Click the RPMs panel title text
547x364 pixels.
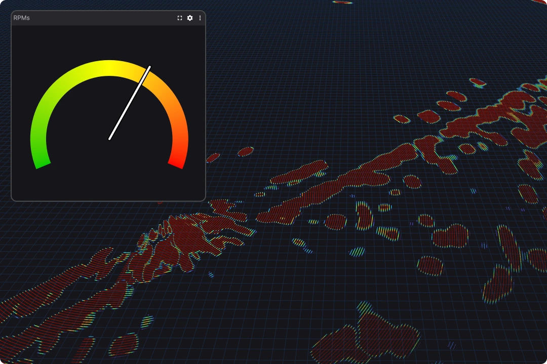pyautogui.click(x=22, y=18)
